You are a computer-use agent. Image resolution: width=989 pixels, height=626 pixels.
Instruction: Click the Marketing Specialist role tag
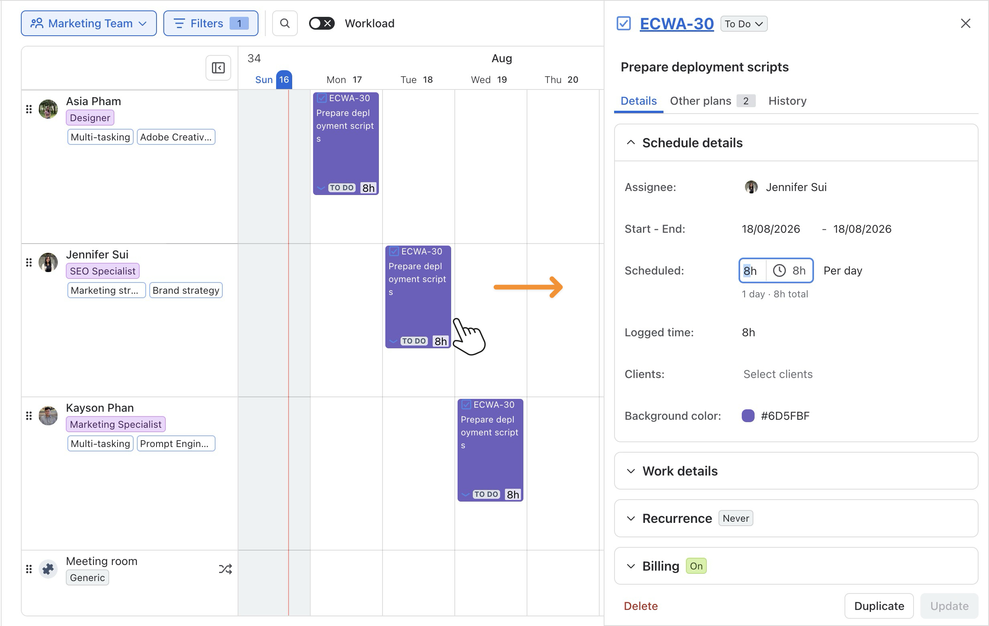[116, 425]
